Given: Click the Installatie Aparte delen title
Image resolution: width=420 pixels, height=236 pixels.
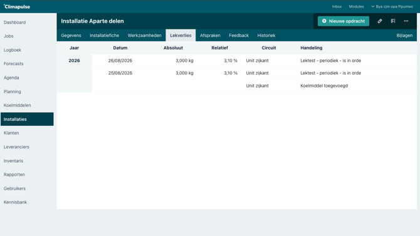Looking at the screenshot, I should coord(92,21).
